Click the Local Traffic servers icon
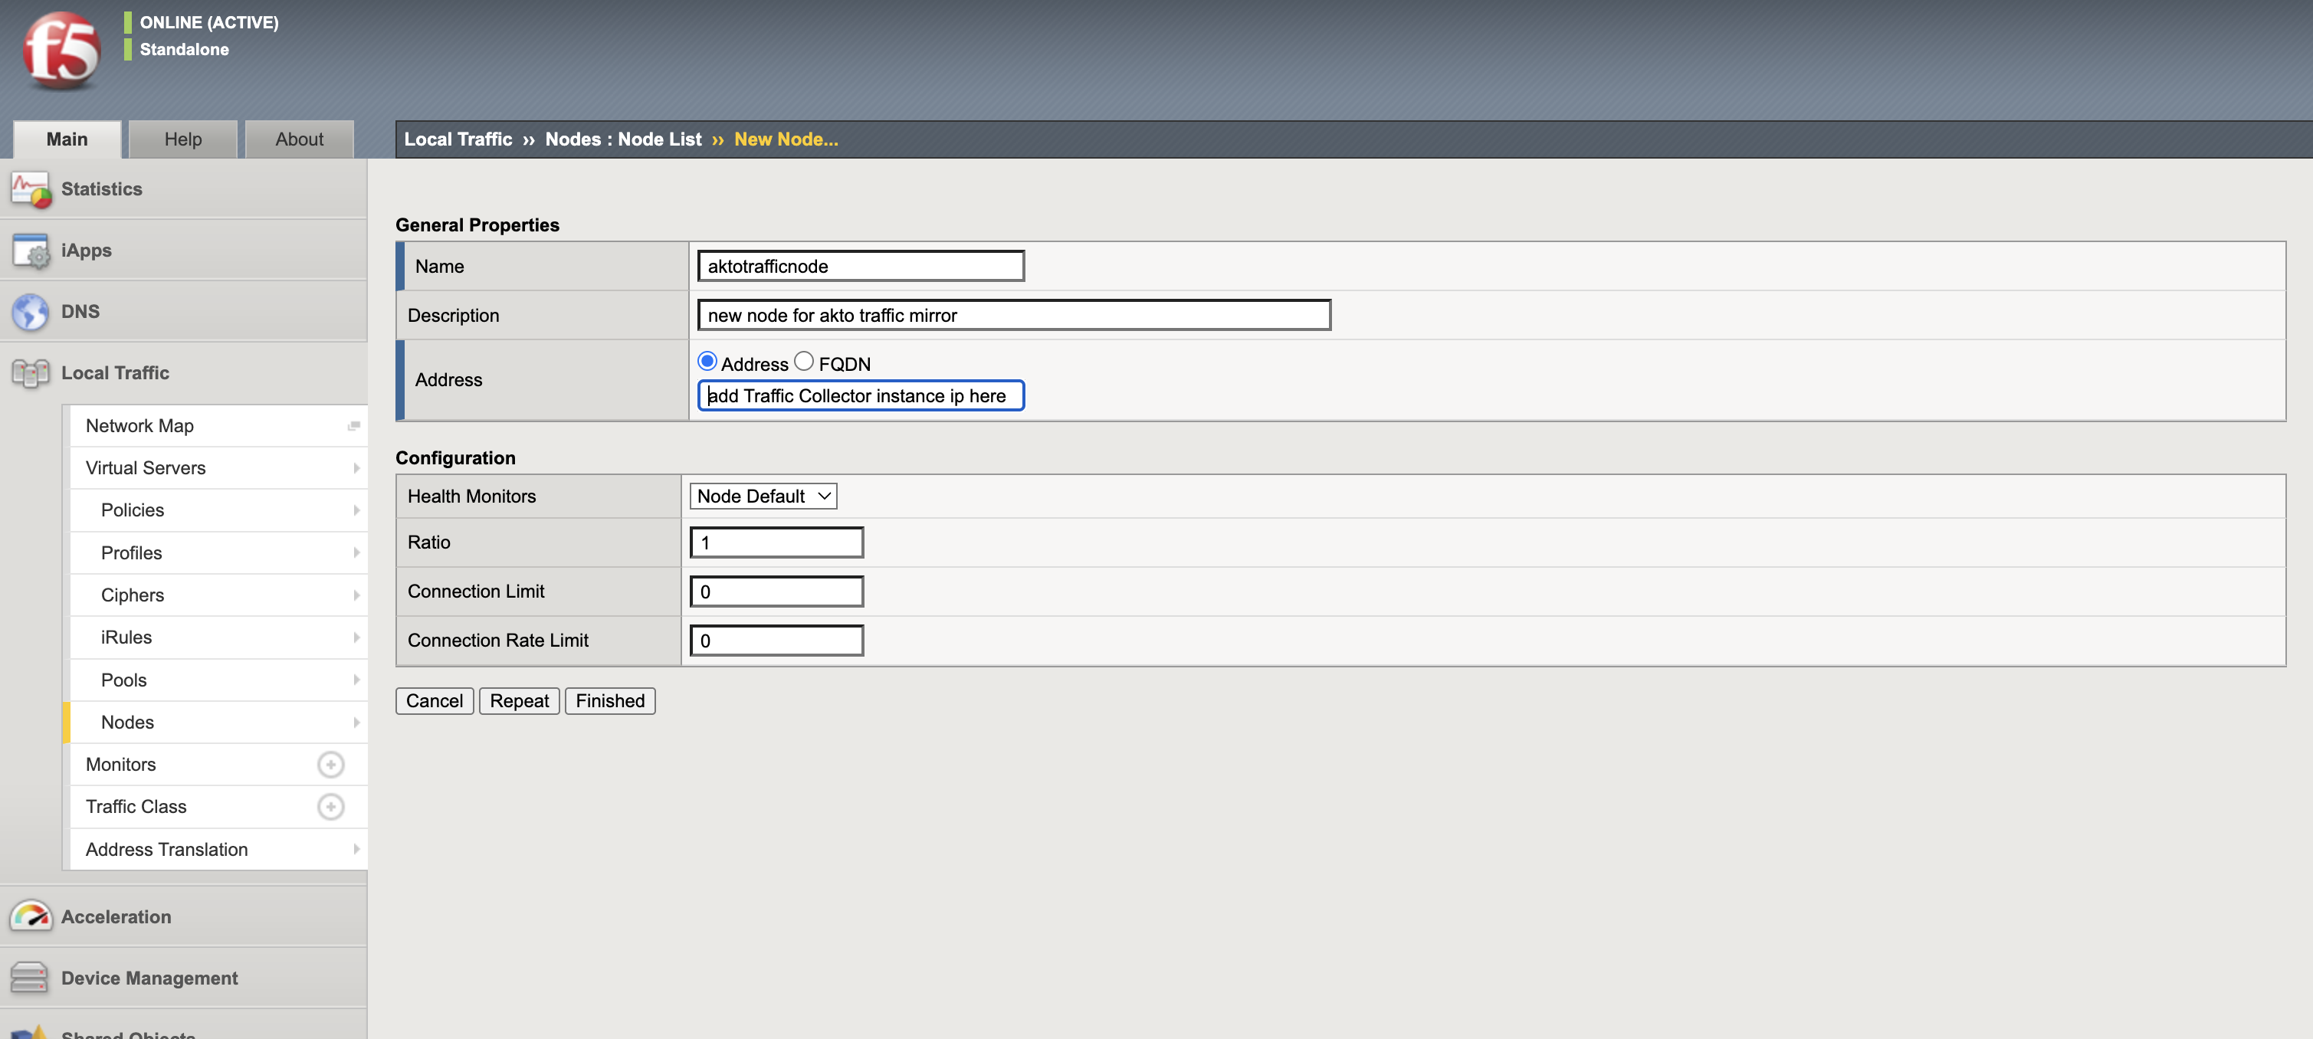This screenshot has height=1039, width=2313. click(31, 372)
